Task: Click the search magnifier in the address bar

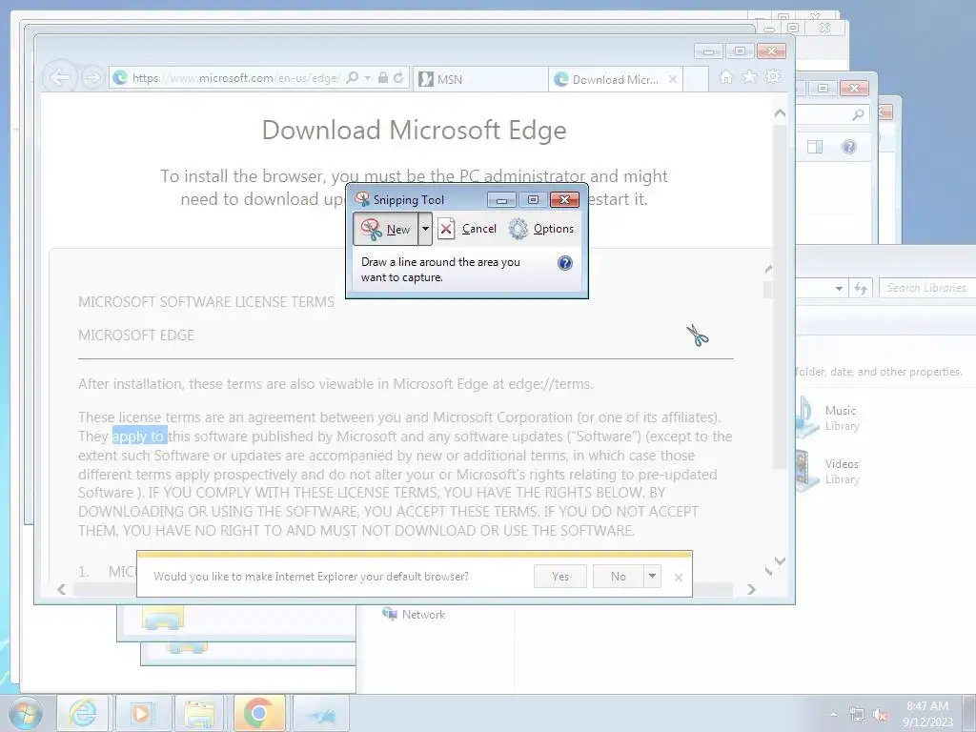Action: coord(353,78)
